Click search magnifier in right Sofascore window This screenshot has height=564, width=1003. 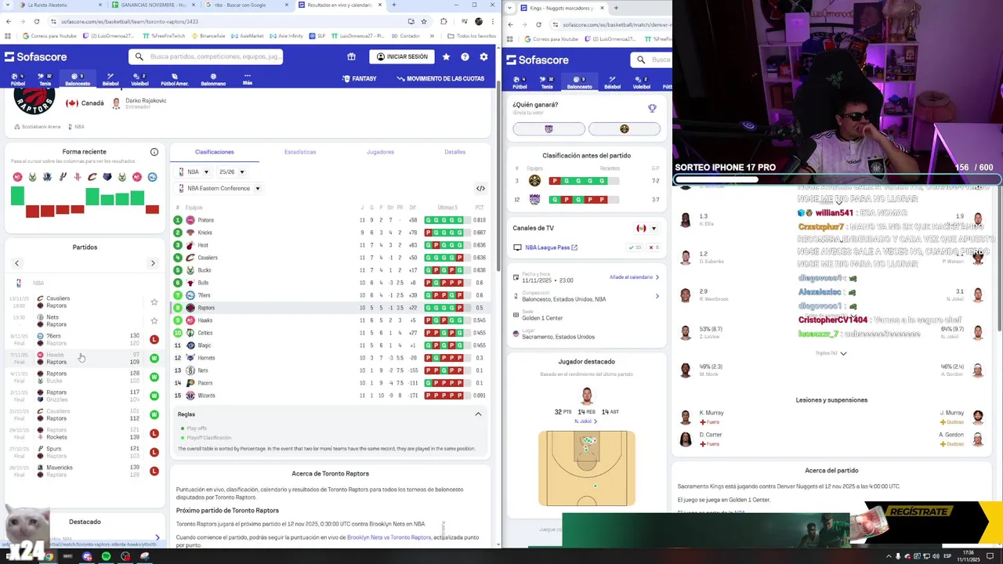641,60
